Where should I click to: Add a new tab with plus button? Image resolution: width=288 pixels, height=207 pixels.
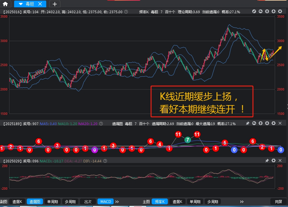coord(55,4)
